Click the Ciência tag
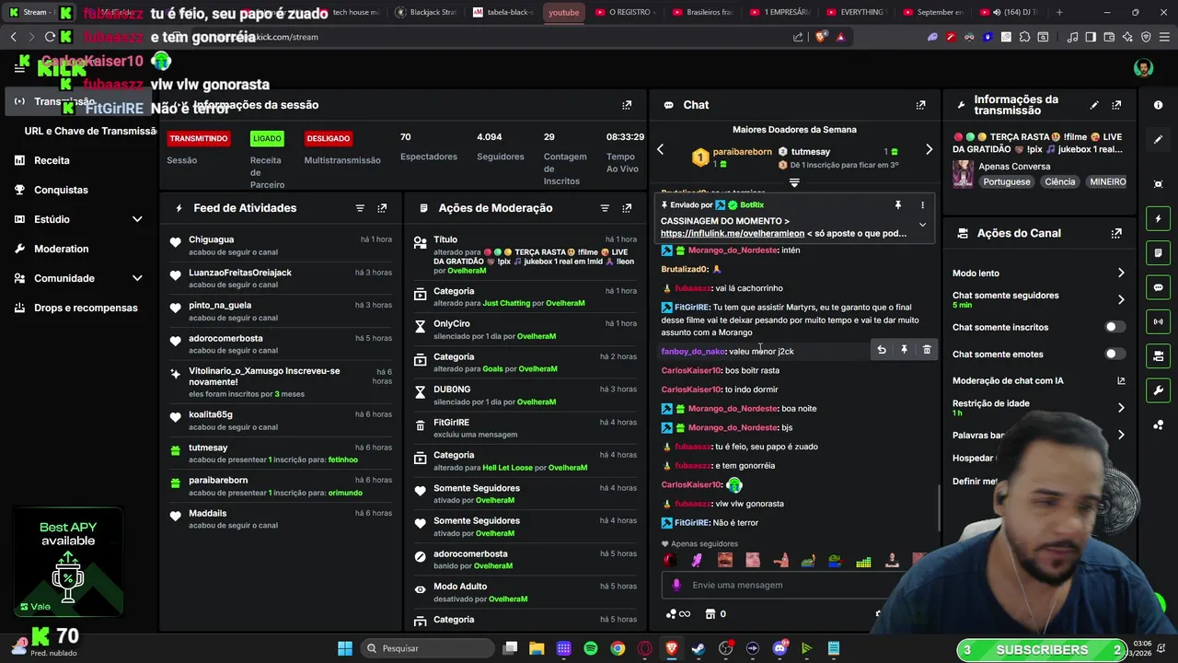 coord(1059,181)
